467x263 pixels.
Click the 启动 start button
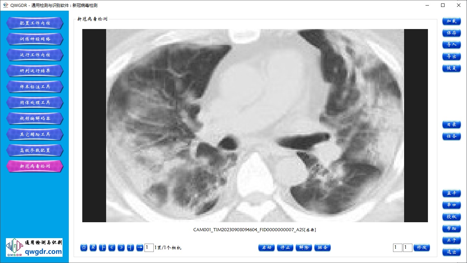pyautogui.click(x=267, y=247)
